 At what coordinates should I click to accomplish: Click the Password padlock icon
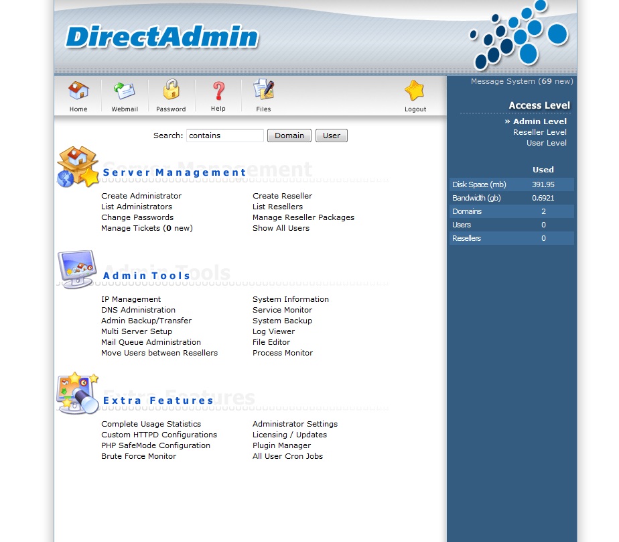171,89
